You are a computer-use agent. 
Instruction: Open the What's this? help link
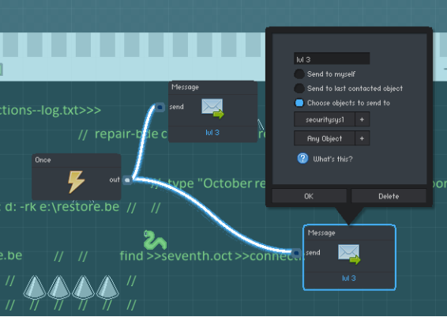[x=332, y=159]
